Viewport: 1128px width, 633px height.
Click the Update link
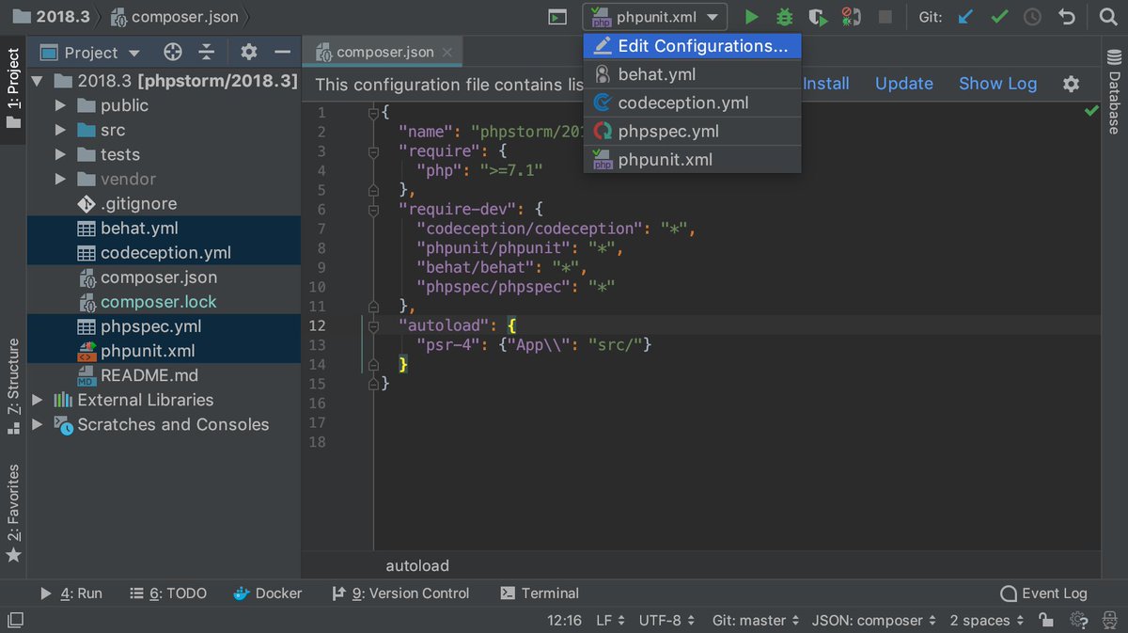coord(904,84)
